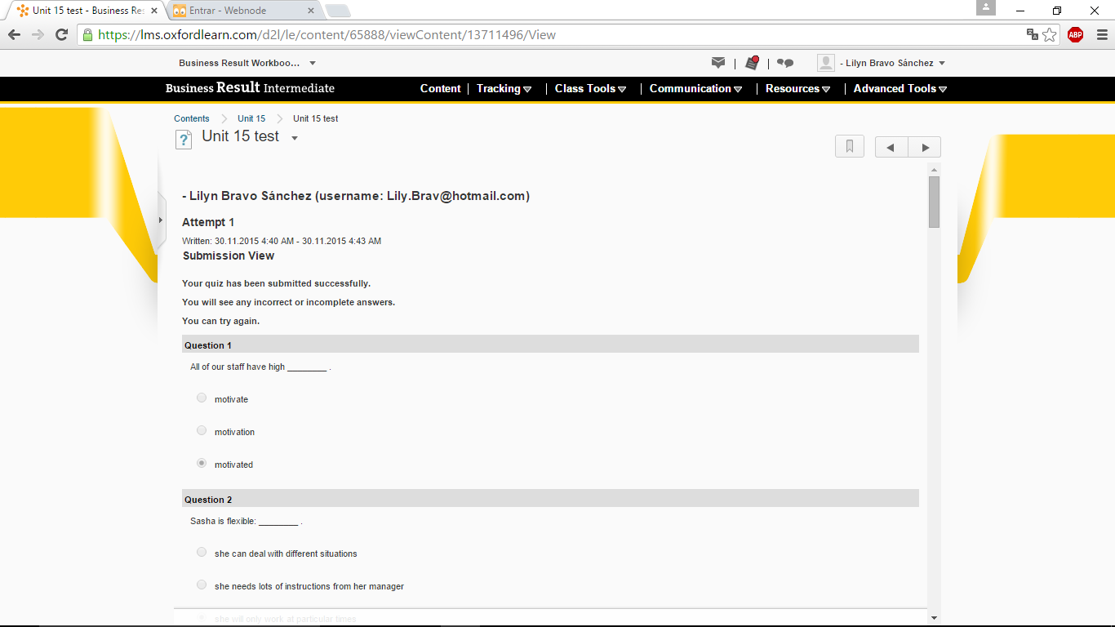Switch to the Entrar - Webnode tab
1115x627 pixels.
239,11
